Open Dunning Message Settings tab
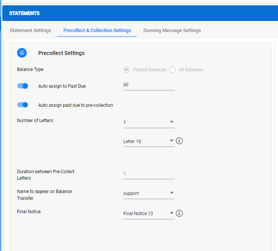The image size is (278, 251). pos(172,31)
